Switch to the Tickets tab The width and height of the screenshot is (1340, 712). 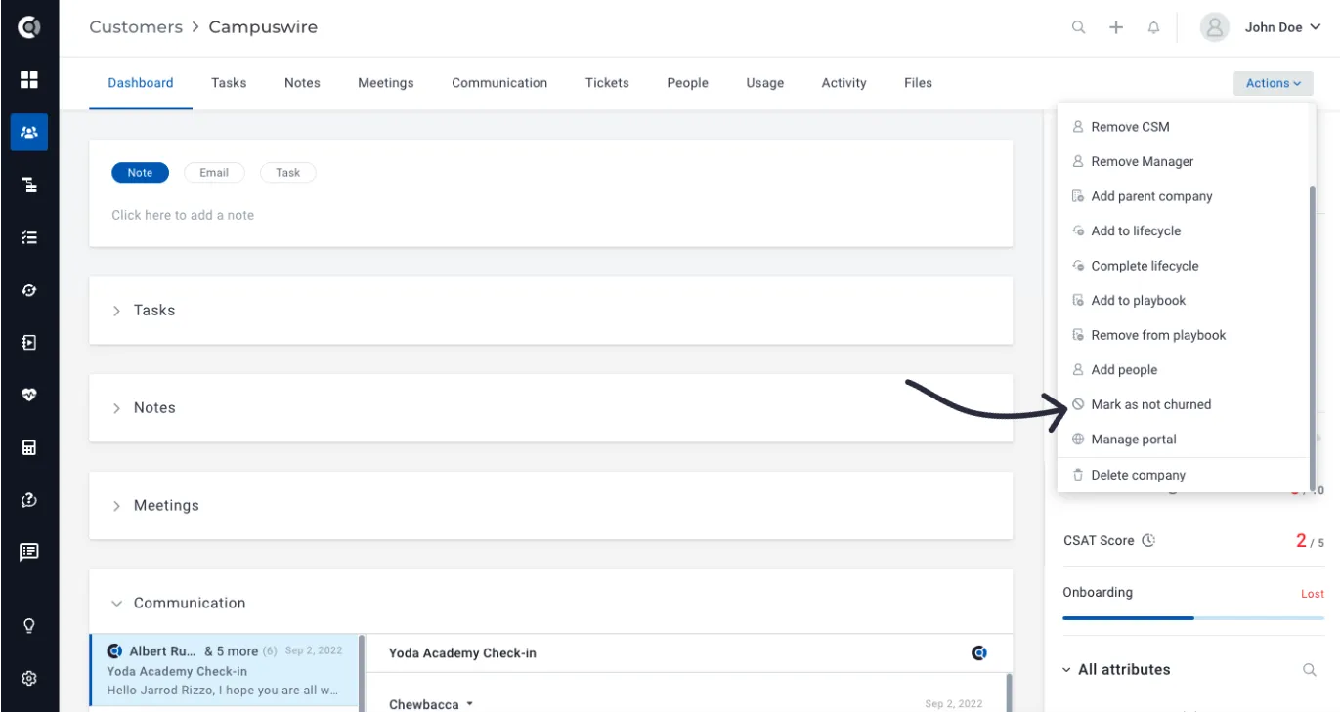(607, 83)
